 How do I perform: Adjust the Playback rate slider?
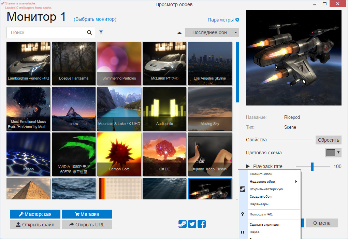(312, 166)
